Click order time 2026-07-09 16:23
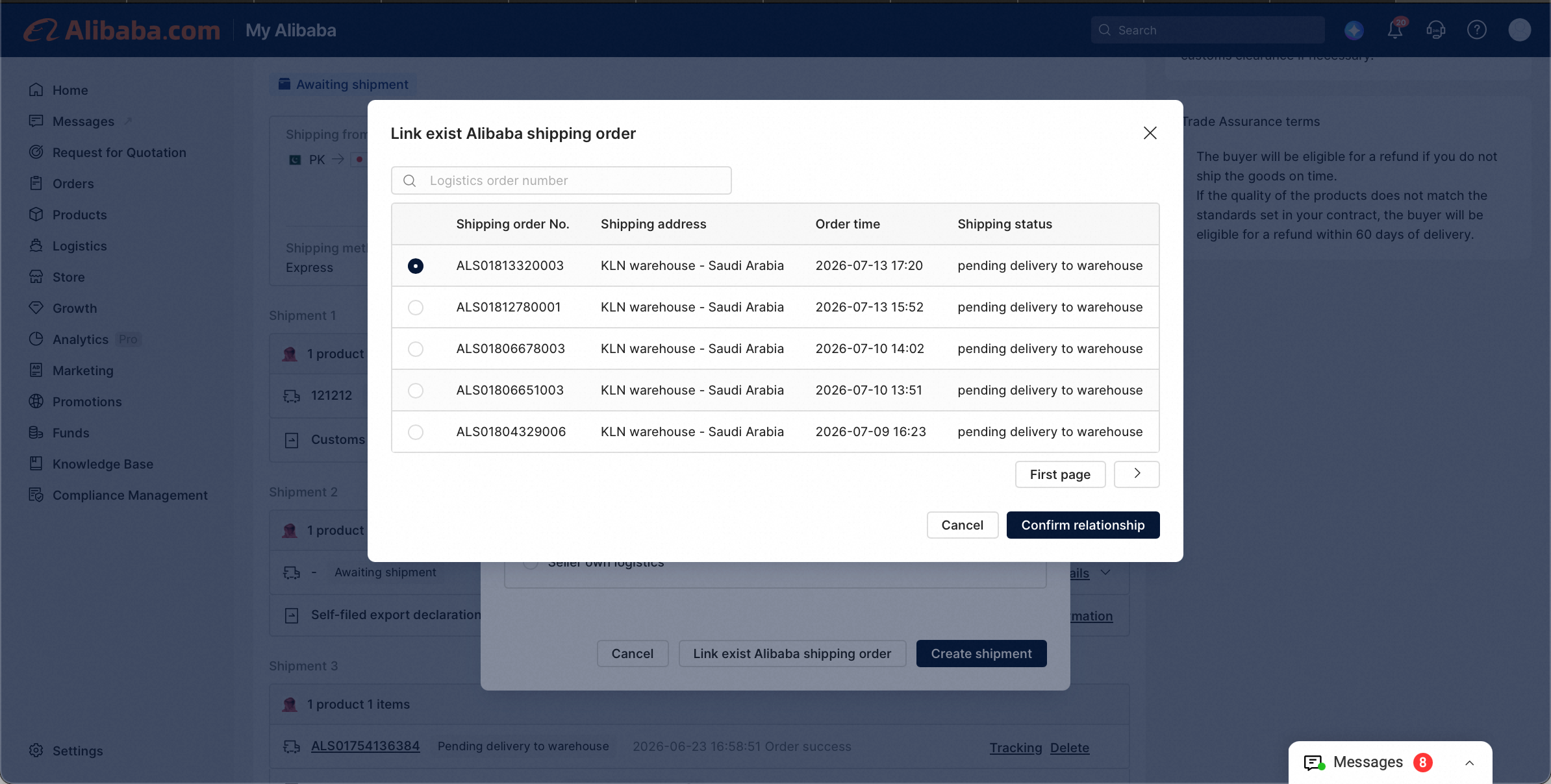This screenshot has width=1551, height=784. click(x=871, y=432)
